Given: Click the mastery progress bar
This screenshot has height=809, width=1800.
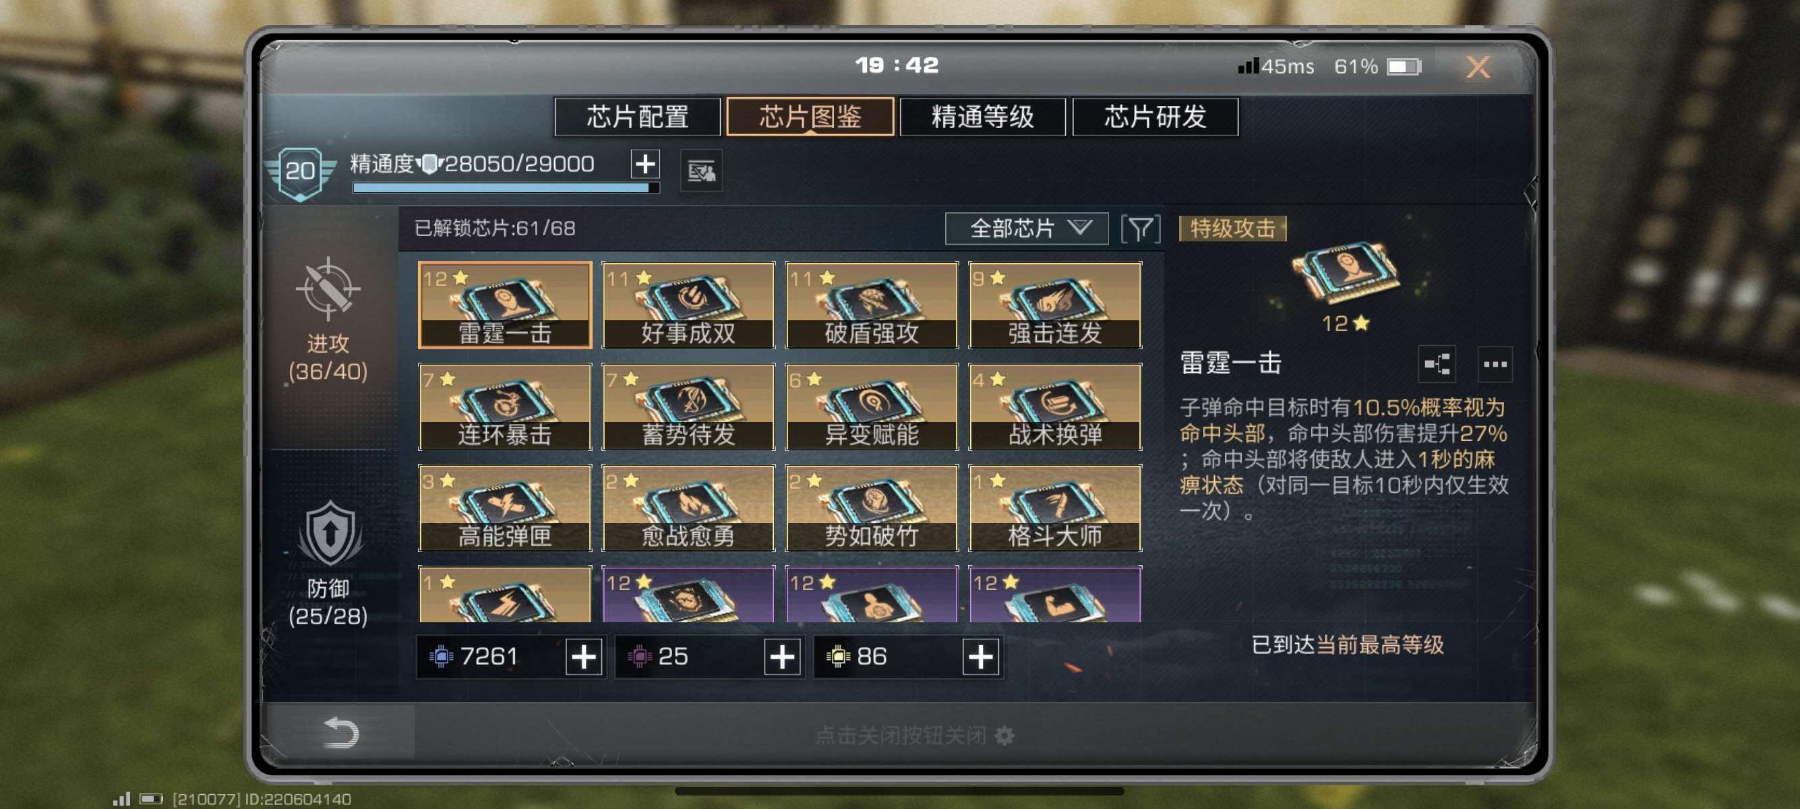Looking at the screenshot, I should point(506,187).
